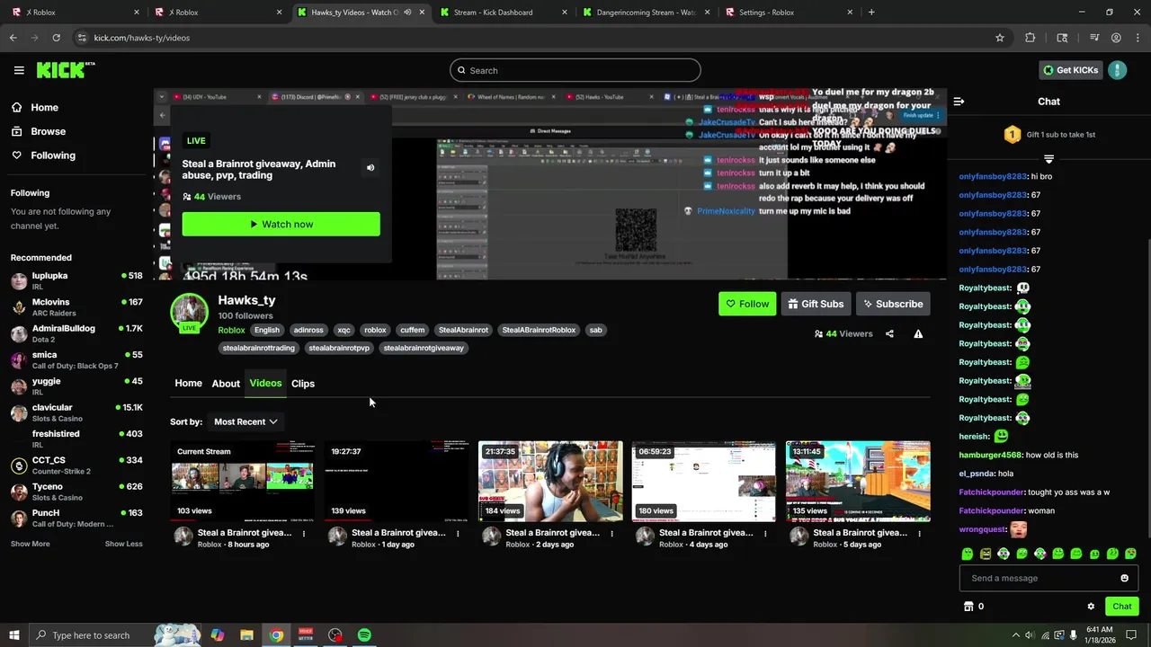Expand the Most Recent sort dropdown
This screenshot has width=1151, height=647.
coord(245,421)
